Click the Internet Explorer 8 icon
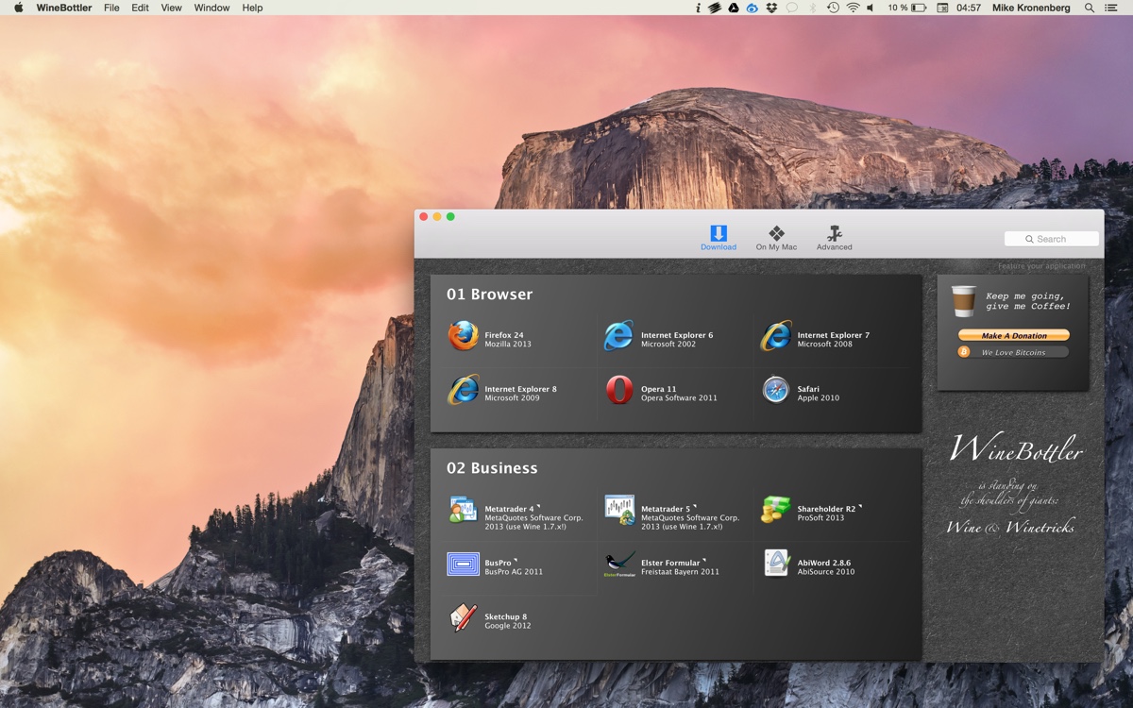The width and height of the screenshot is (1133, 708). [x=463, y=389]
